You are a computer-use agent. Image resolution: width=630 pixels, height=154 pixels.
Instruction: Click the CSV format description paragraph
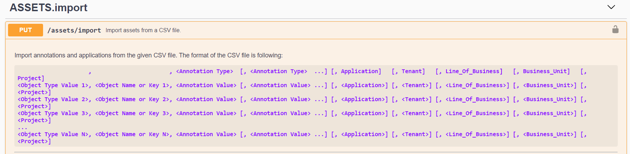tap(148, 55)
